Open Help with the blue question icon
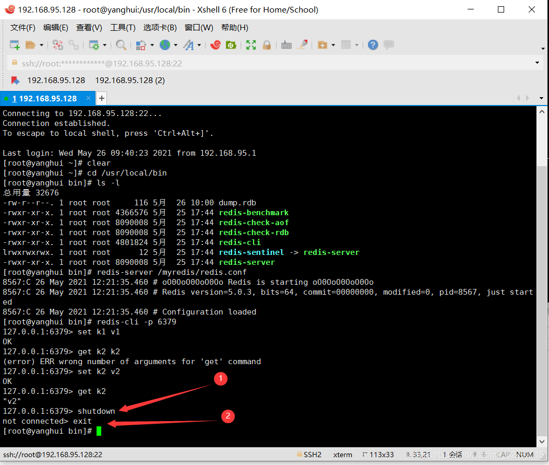Image resolution: width=549 pixels, height=465 pixels. tap(373, 45)
